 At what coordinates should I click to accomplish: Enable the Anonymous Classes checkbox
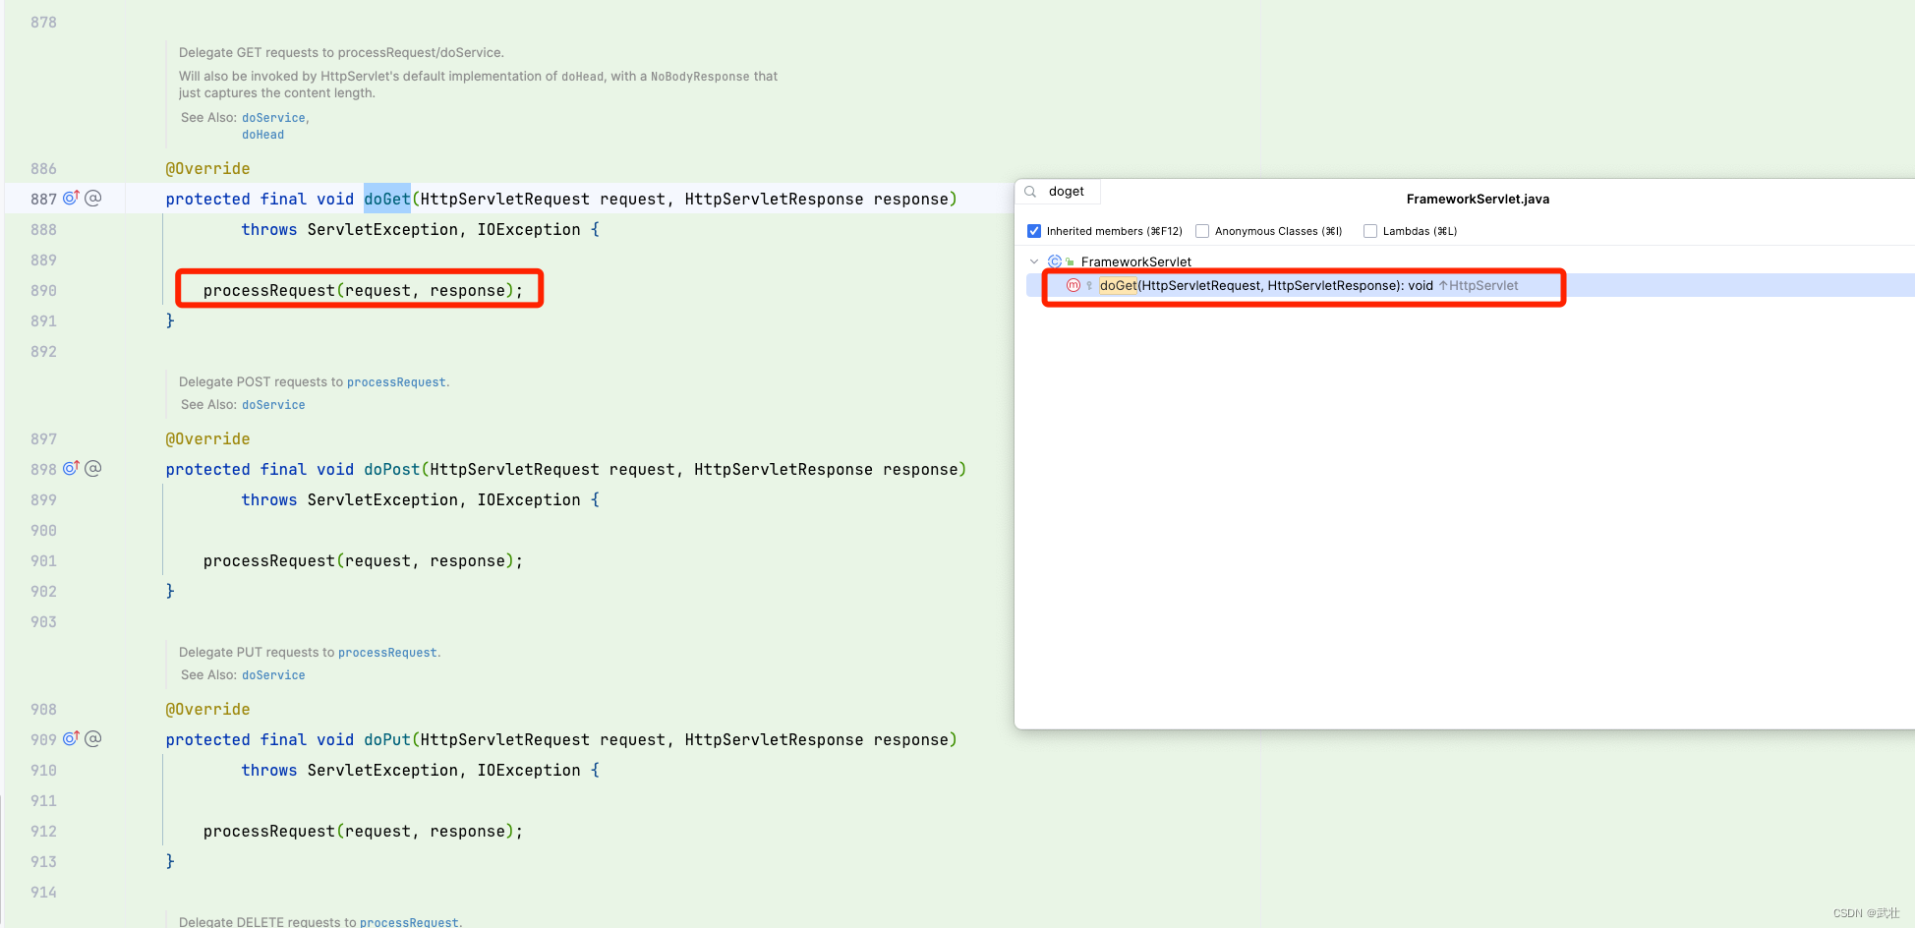click(x=1202, y=231)
